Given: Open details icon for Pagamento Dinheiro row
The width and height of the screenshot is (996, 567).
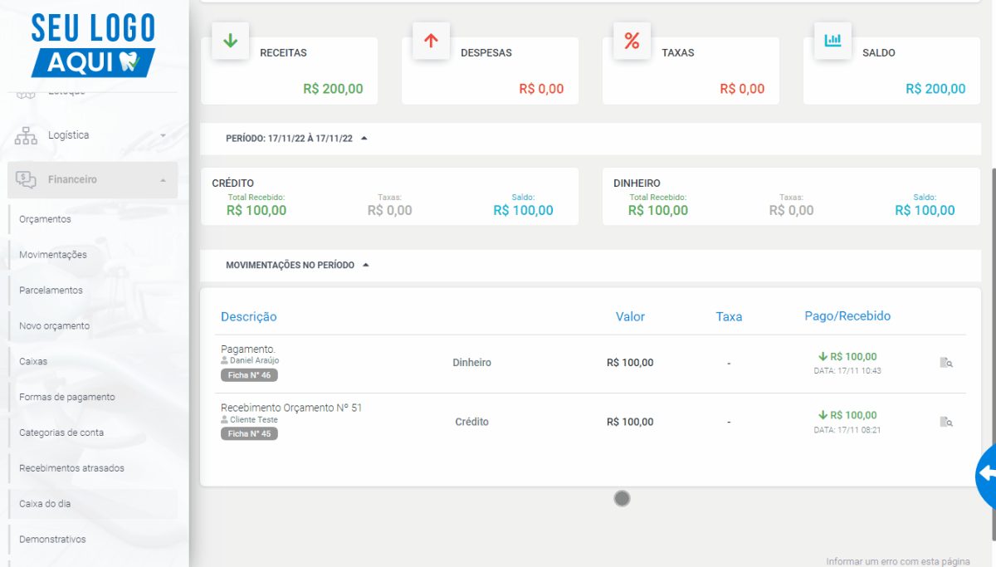Looking at the screenshot, I should [946, 363].
